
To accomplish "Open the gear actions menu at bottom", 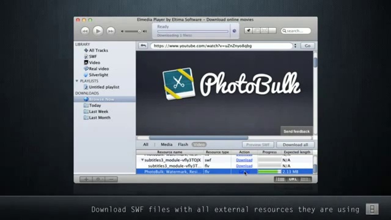I will [x=98, y=179].
